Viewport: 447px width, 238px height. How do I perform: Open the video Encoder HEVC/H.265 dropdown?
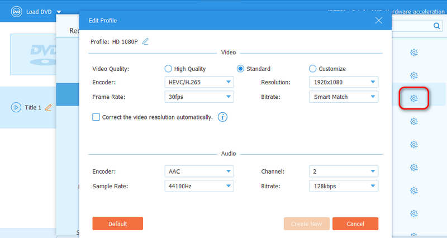click(x=199, y=83)
